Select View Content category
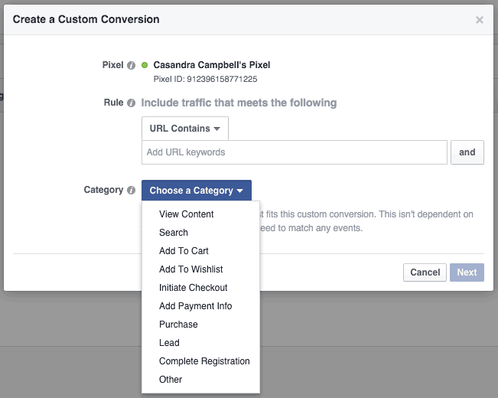Screen dimensions: 498x398 tap(187, 214)
